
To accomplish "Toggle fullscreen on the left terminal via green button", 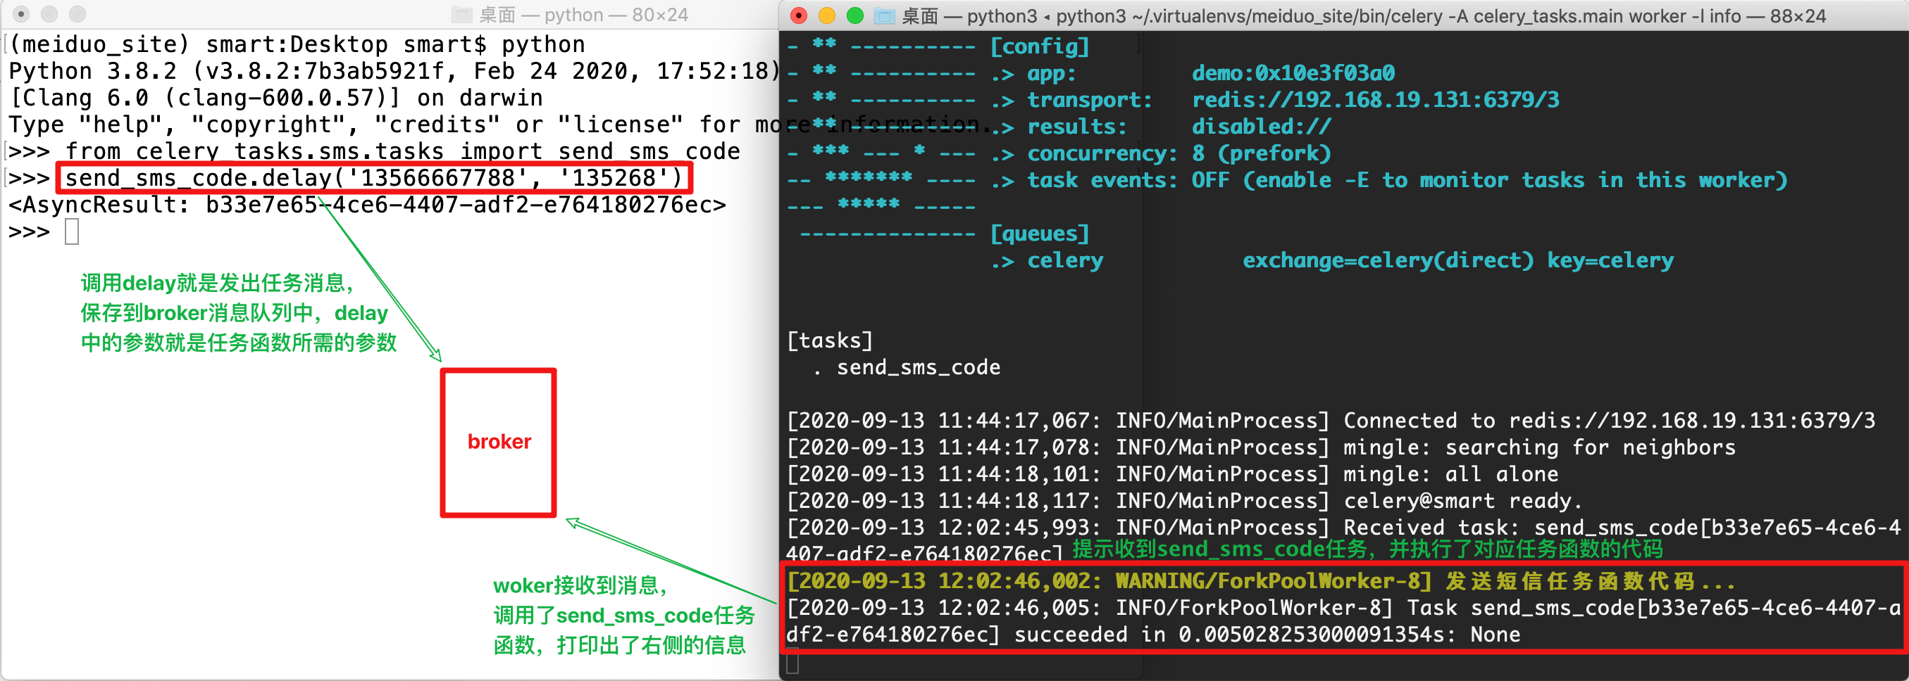I will click(76, 13).
